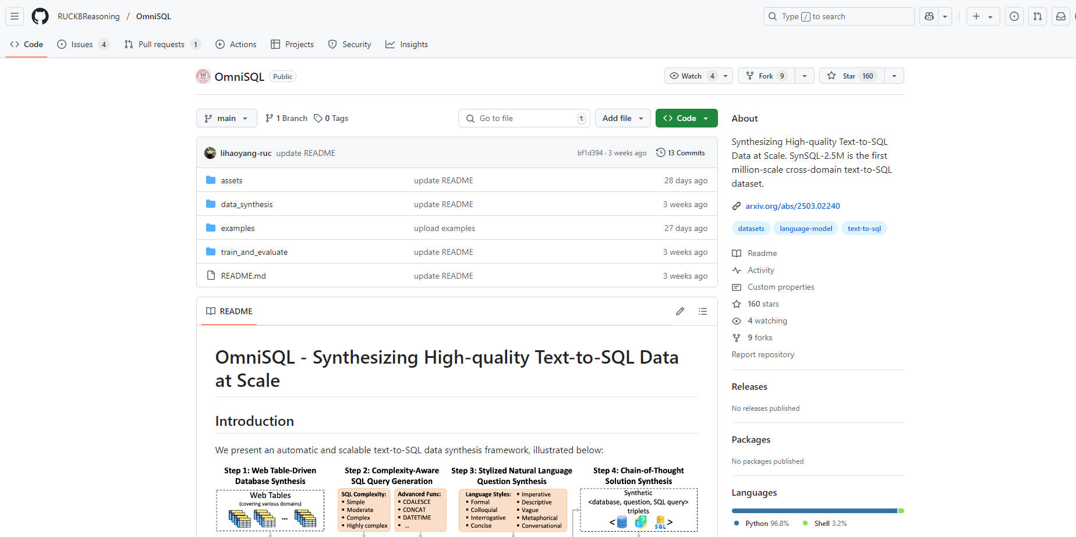View 1 Branch list
This screenshot has width=1076, height=537.
tap(286, 118)
